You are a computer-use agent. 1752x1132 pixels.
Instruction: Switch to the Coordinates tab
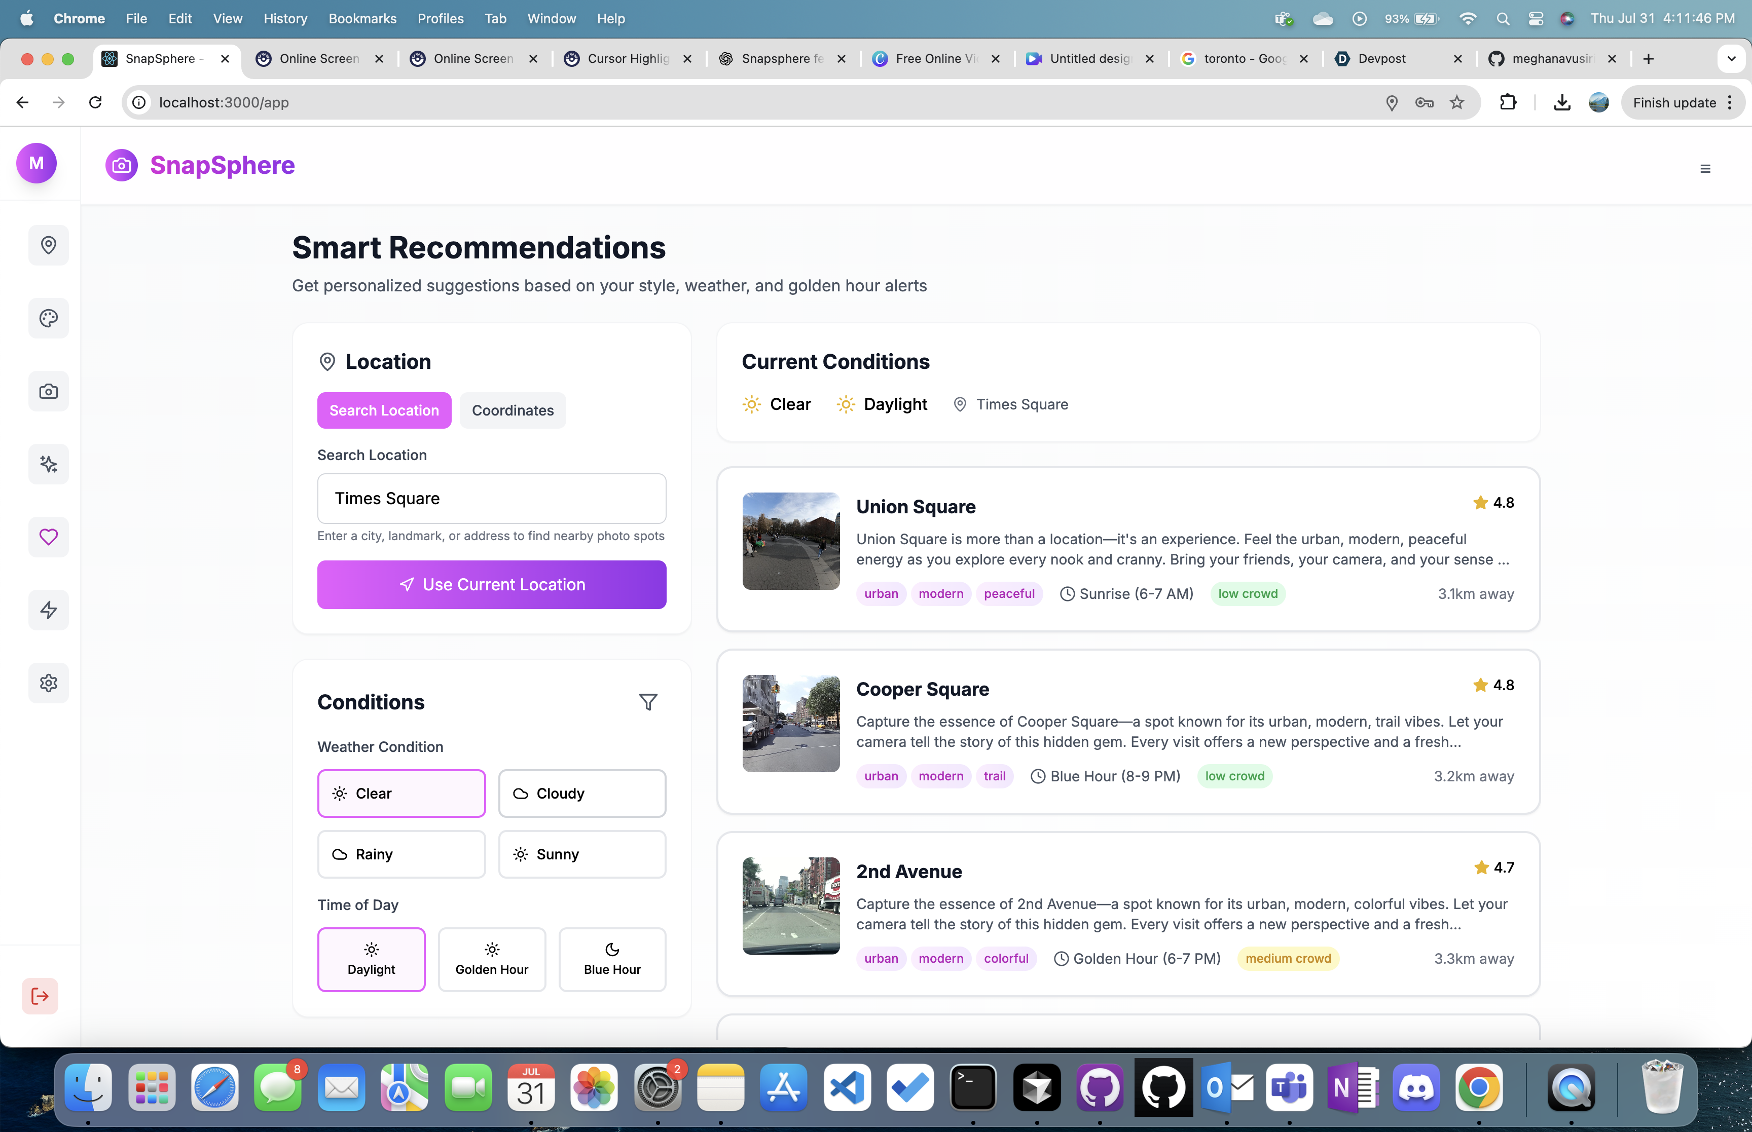tap(513, 410)
